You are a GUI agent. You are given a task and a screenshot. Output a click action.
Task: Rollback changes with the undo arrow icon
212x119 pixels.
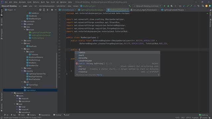(x=198, y=6)
